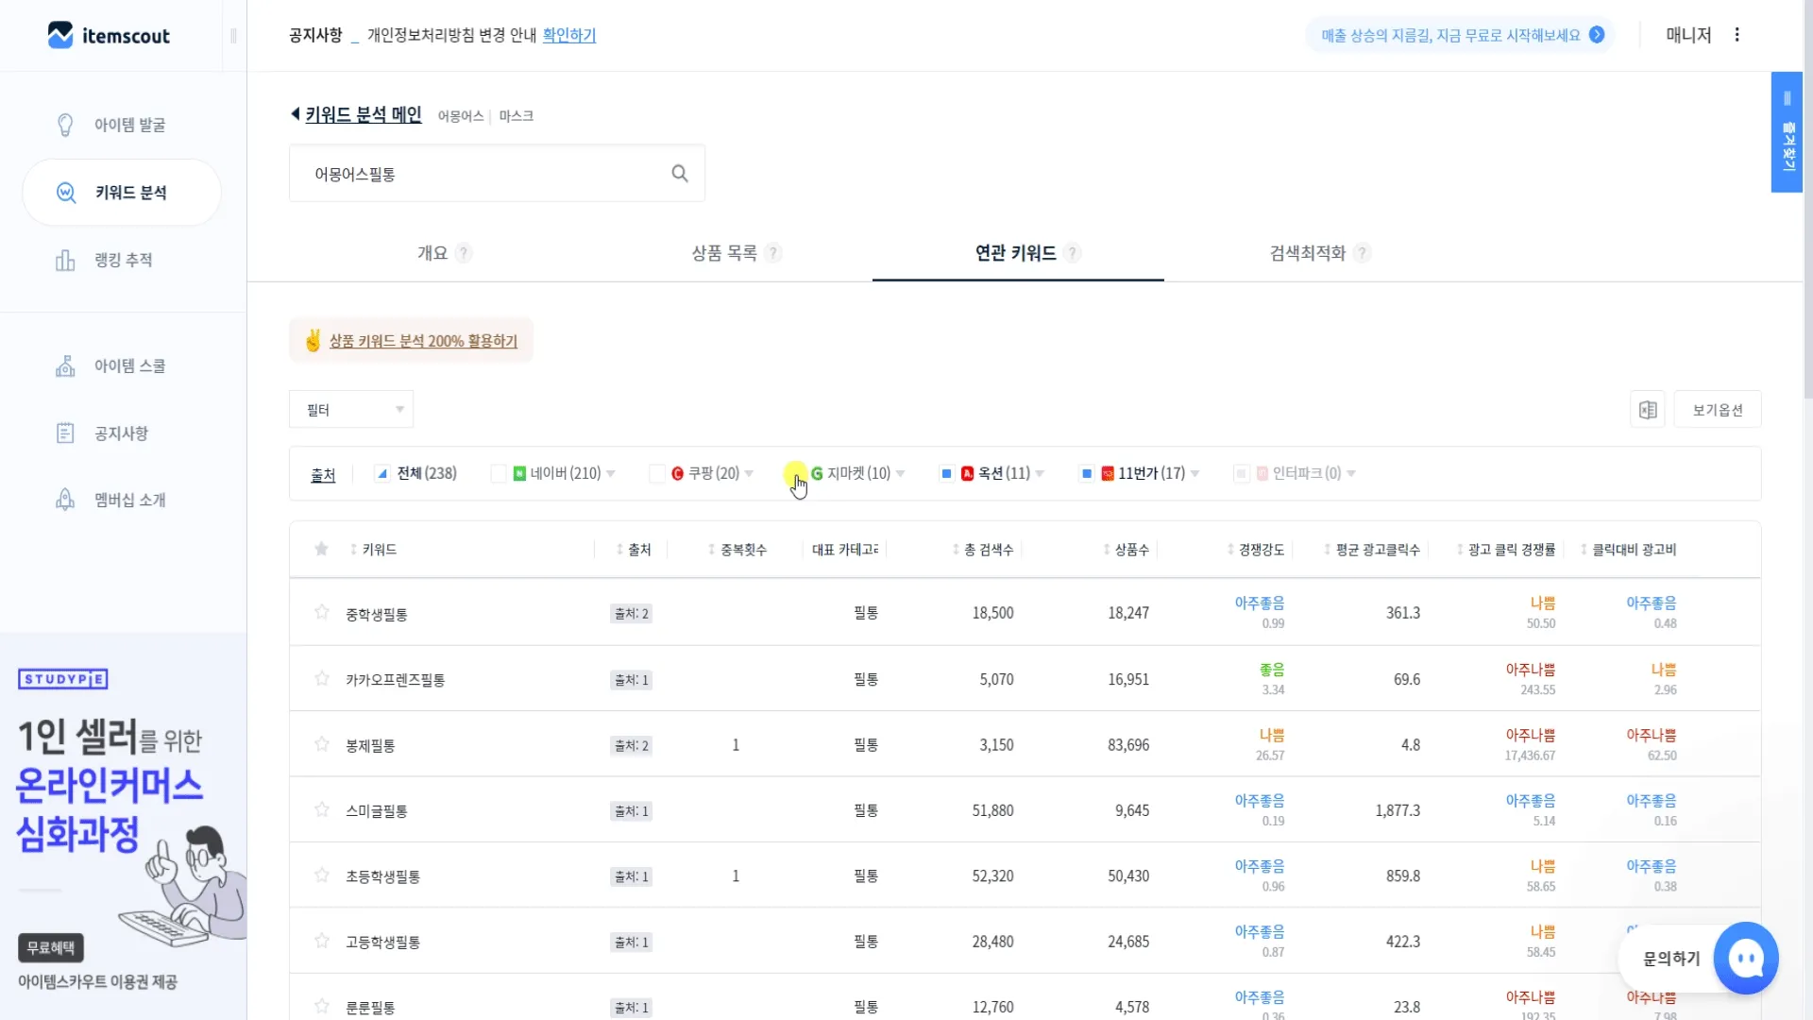Click the 확인하기 notice link

(x=568, y=35)
